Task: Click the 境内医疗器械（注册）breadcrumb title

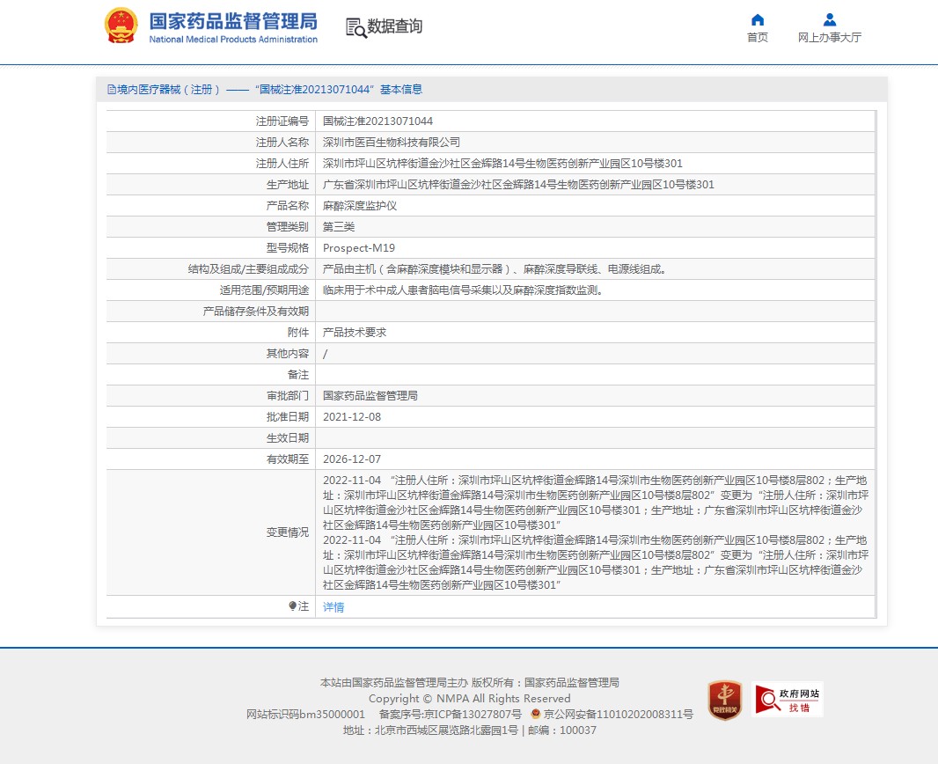Action: [x=170, y=89]
